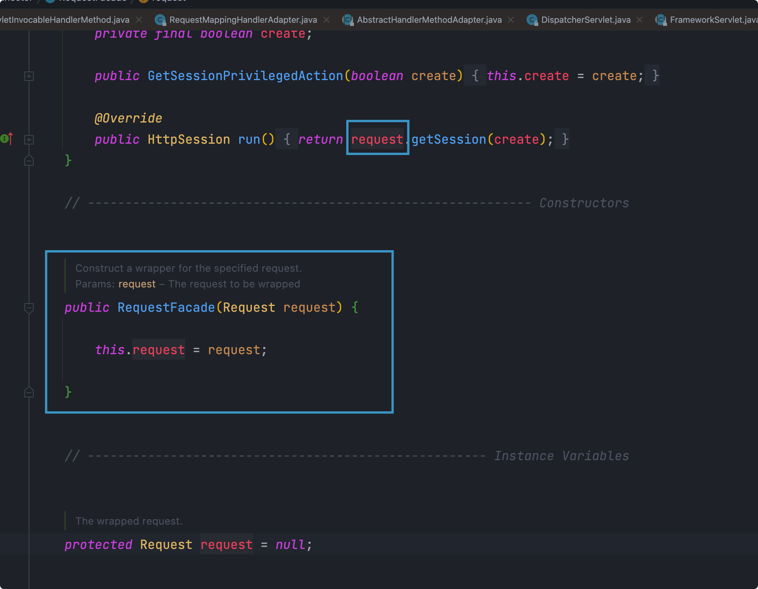Switch to the DispatcherServlet.java tab
Screen dimensions: 758x589
point(585,20)
